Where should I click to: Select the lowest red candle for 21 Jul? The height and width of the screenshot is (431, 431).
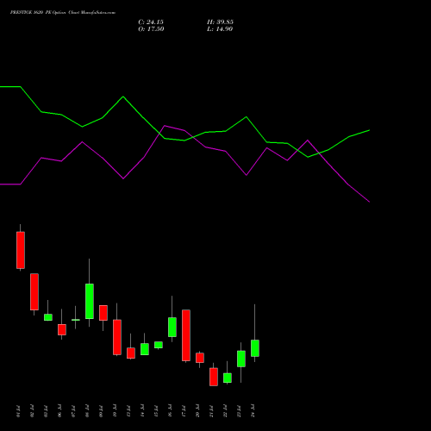point(214,377)
